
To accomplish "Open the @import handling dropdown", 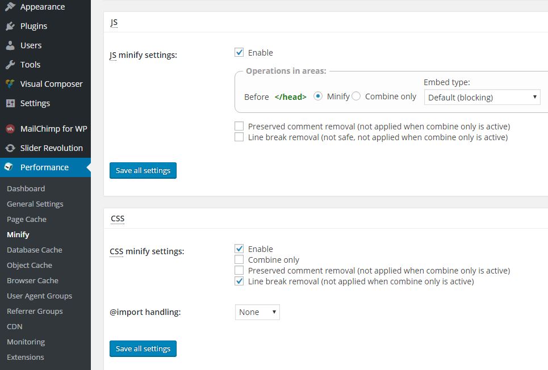I will pyautogui.click(x=257, y=312).
